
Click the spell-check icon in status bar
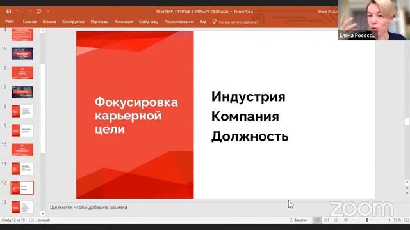pos(31,220)
